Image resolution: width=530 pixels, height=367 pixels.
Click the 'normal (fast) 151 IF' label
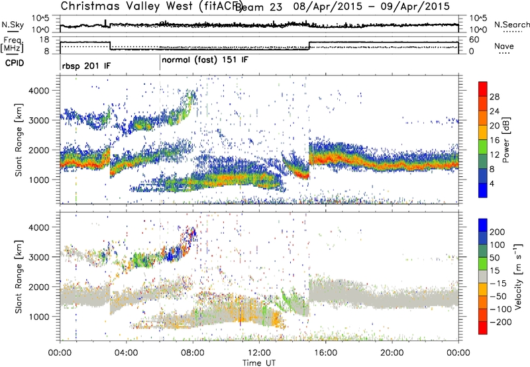pyautogui.click(x=205, y=60)
